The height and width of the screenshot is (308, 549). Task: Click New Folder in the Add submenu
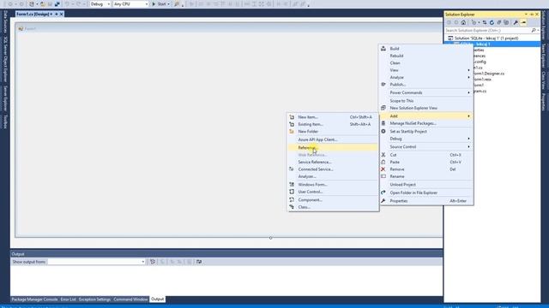click(x=333, y=131)
